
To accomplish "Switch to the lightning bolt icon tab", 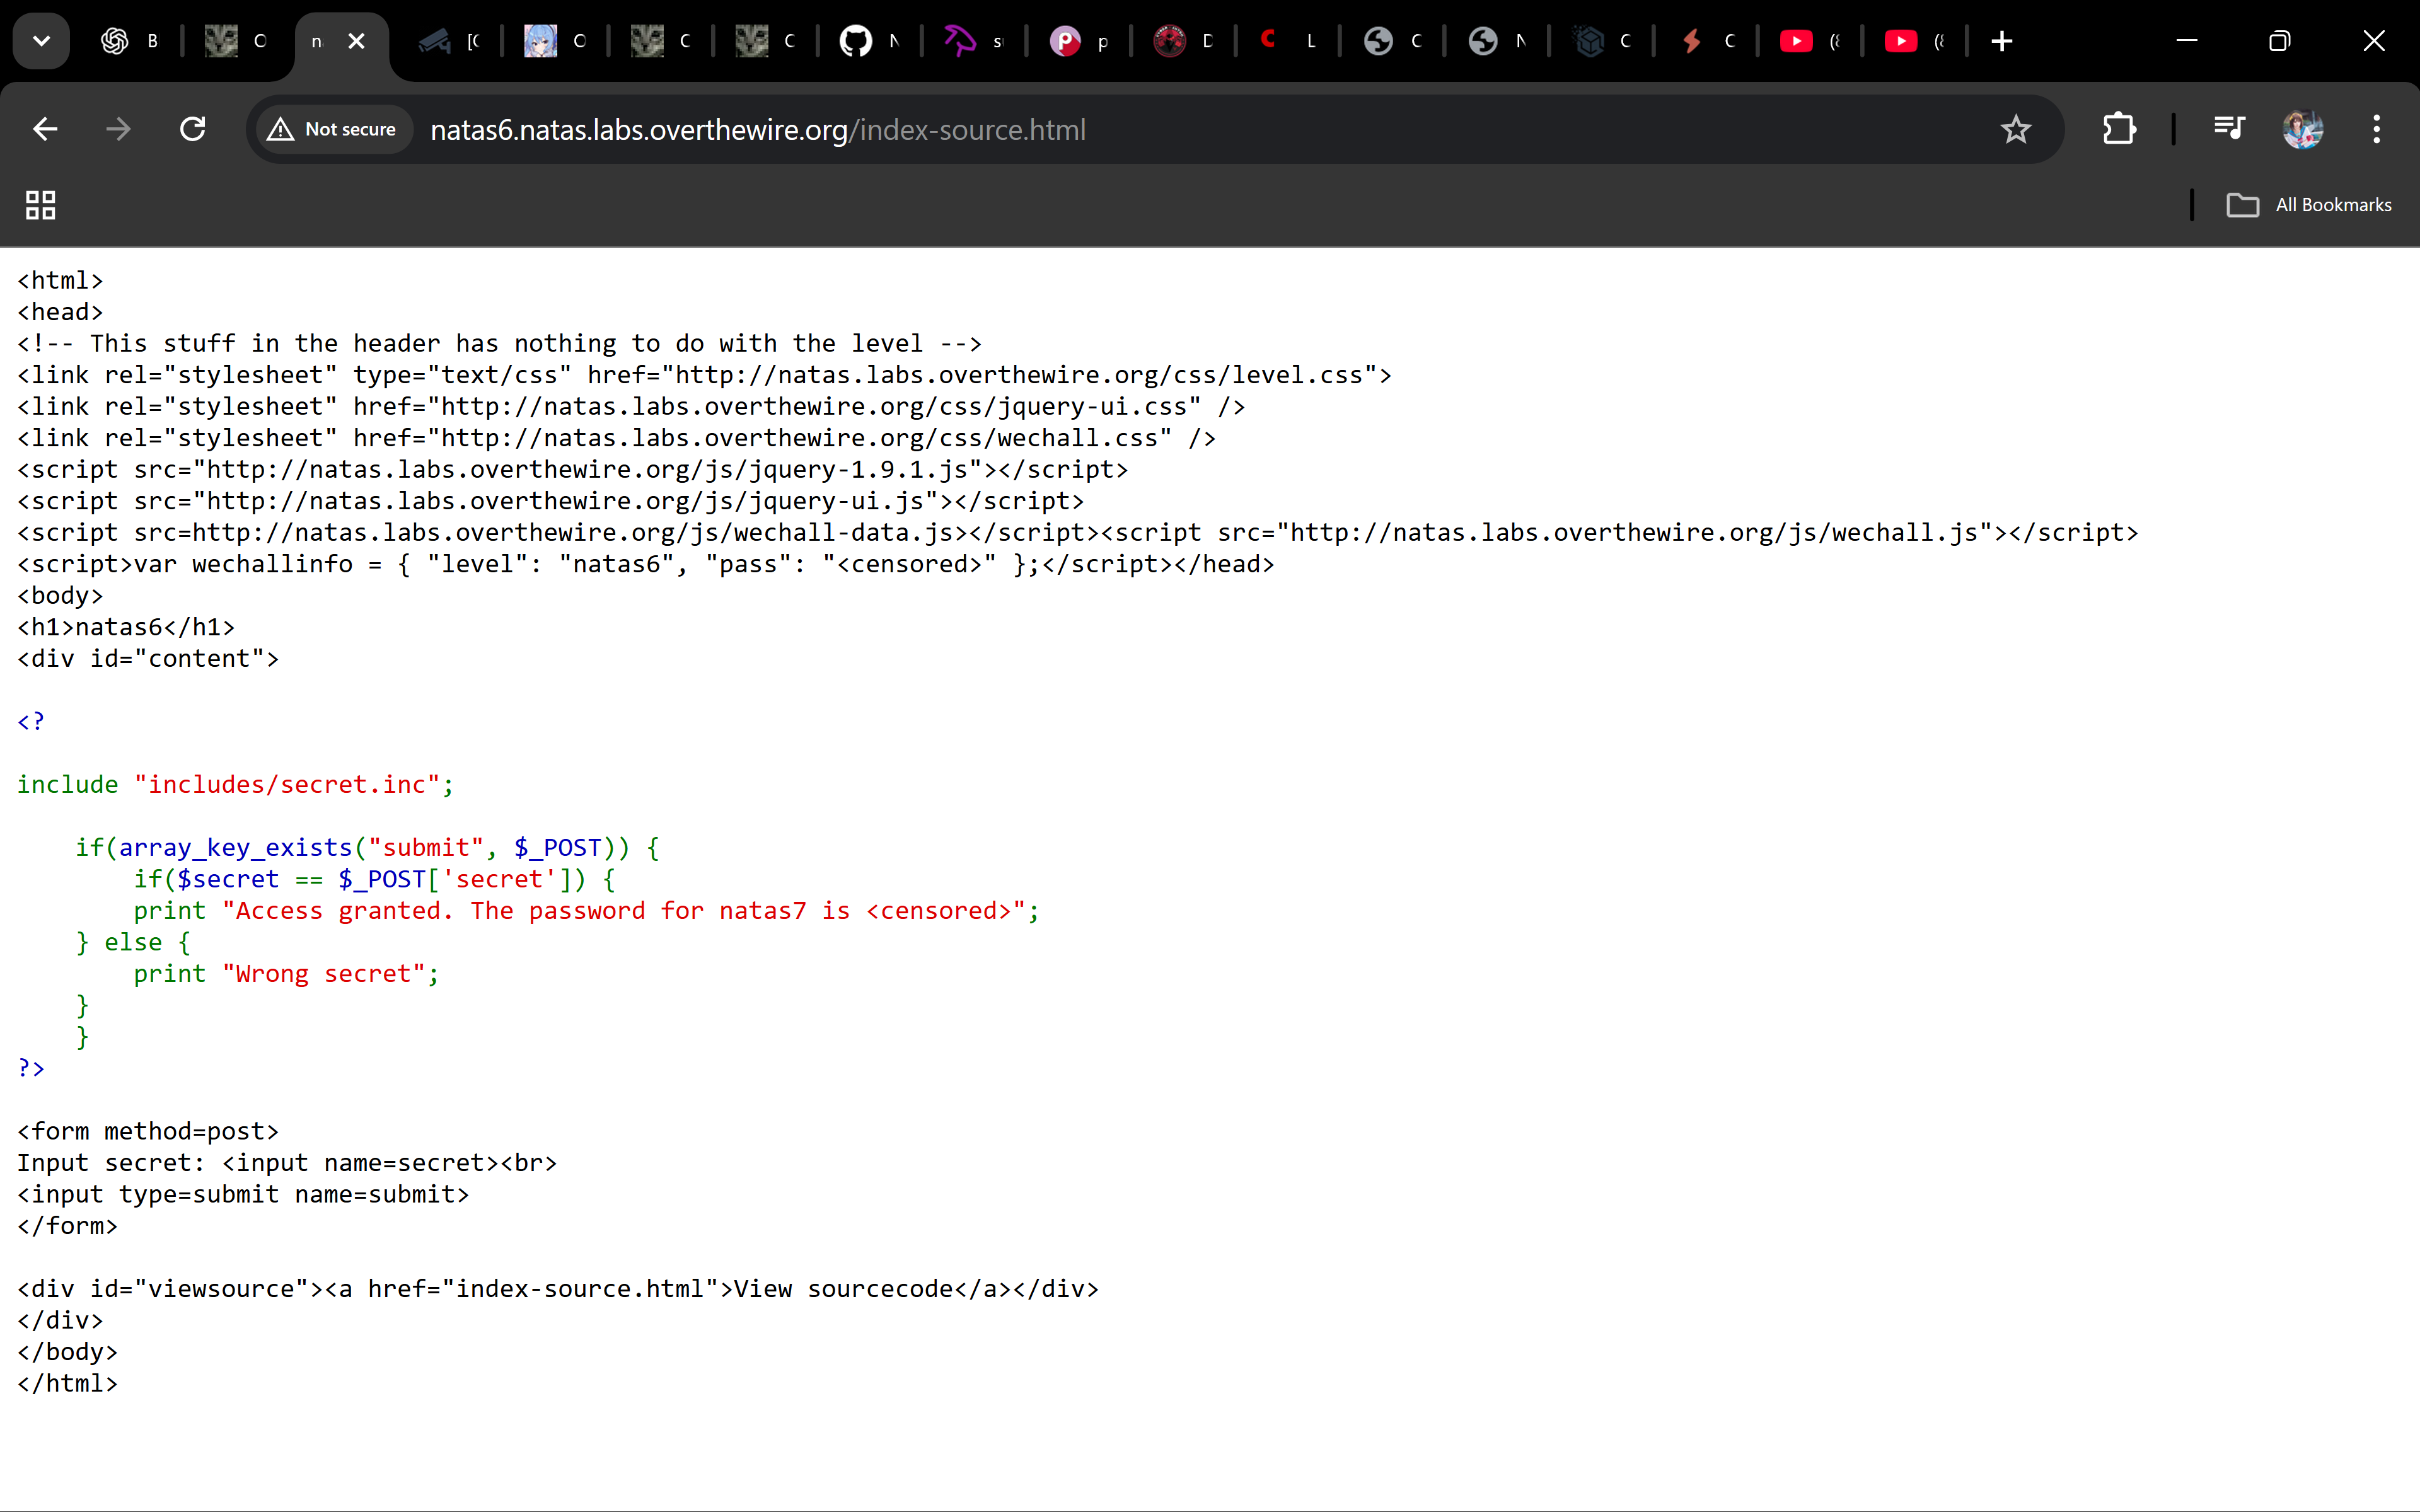I will pos(1704,41).
